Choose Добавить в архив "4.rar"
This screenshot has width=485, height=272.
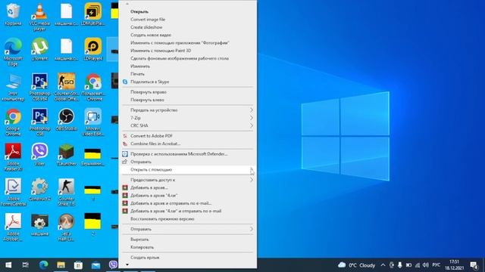[188, 195]
